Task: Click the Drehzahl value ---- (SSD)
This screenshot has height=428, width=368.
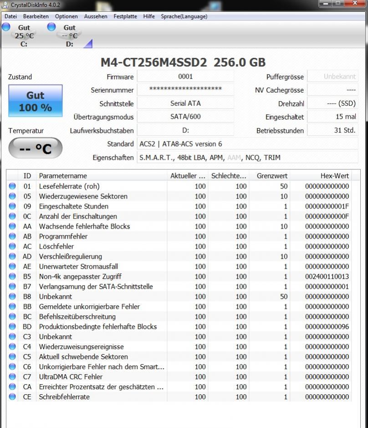Action: (332, 103)
